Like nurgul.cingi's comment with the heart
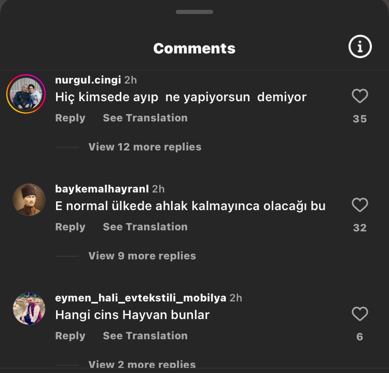The width and height of the screenshot is (389, 373). coord(360,96)
